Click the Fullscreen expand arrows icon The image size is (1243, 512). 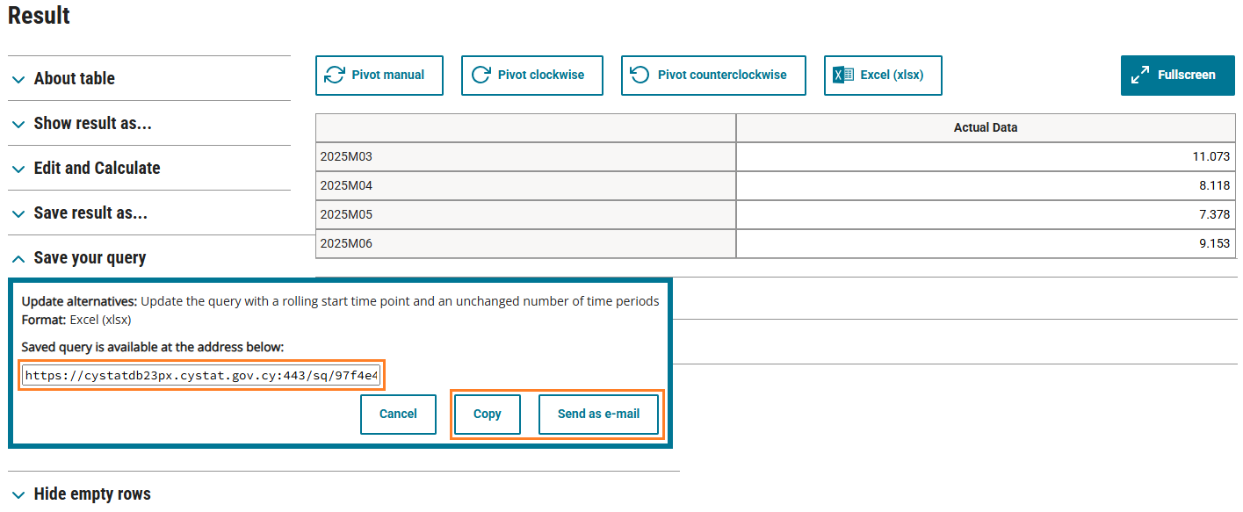[x=1140, y=76]
